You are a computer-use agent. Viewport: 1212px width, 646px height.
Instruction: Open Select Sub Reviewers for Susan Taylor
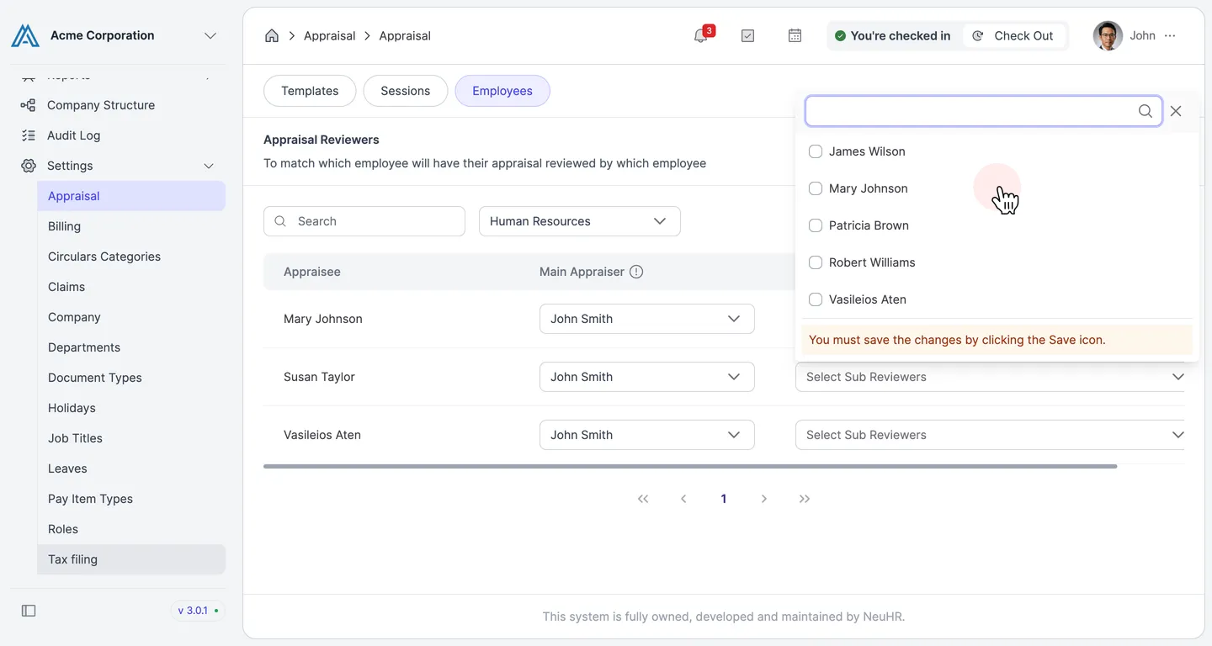pyautogui.click(x=990, y=377)
